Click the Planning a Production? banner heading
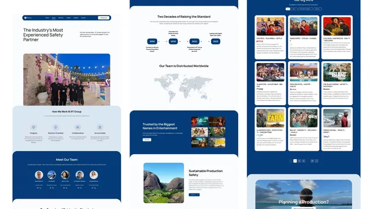 coord(304,202)
